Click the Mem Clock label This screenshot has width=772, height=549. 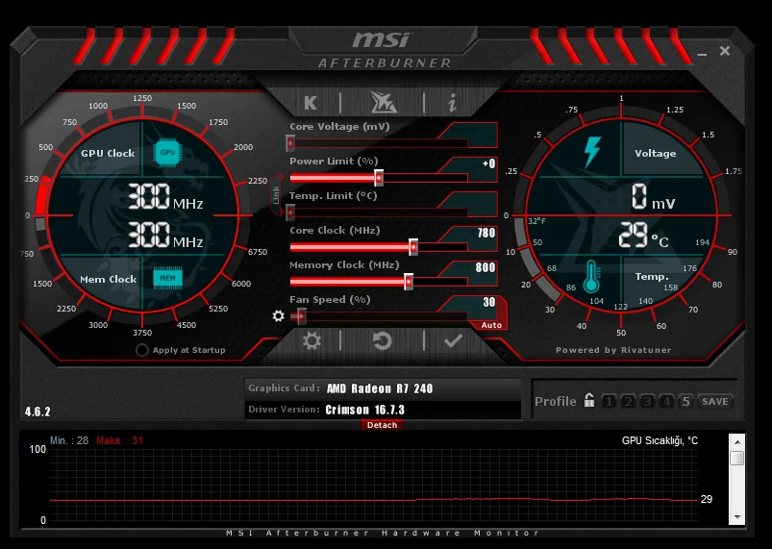pyautogui.click(x=109, y=279)
